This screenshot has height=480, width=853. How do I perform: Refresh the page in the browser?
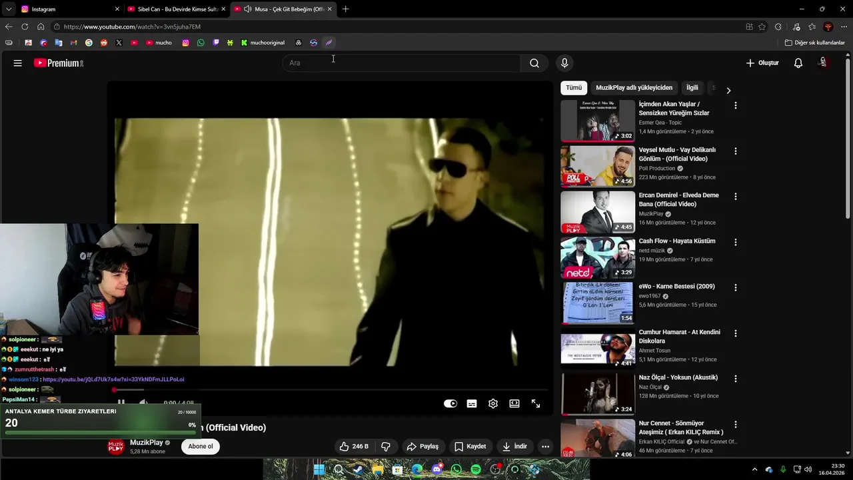click(x=25, y=27)
